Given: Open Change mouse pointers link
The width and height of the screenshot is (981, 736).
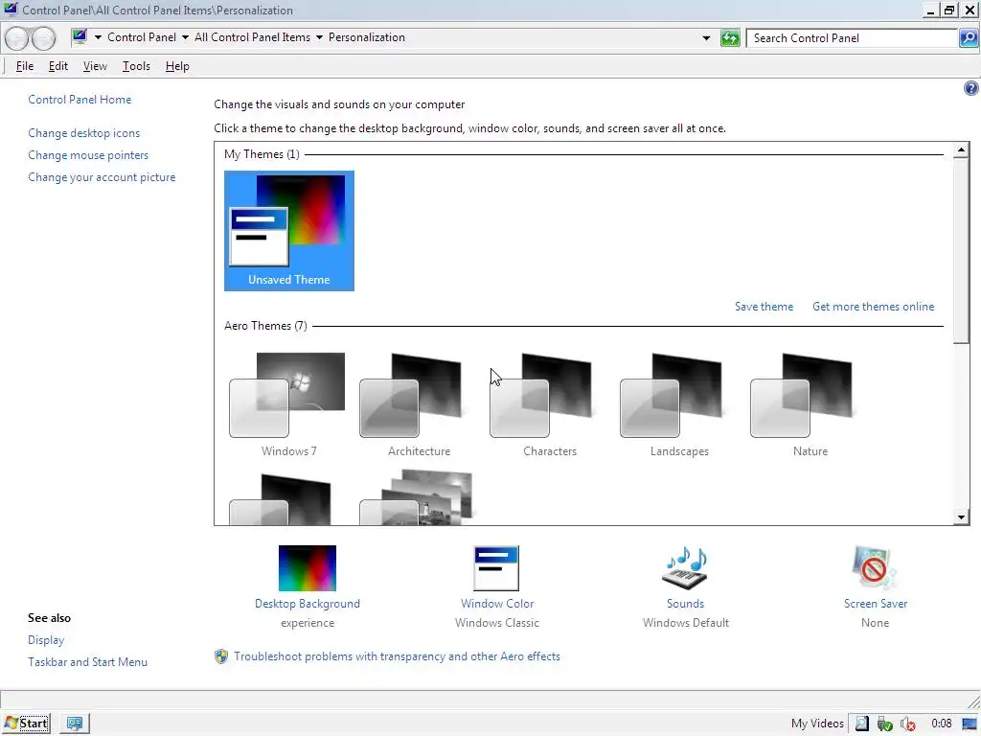Looking at the screenshot, I should (x=88, y=155).
